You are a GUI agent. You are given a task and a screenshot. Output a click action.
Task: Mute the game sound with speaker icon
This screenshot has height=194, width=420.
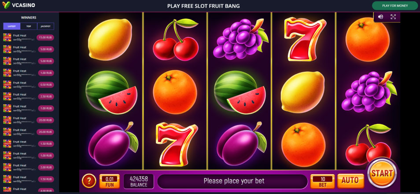point(380,17)
